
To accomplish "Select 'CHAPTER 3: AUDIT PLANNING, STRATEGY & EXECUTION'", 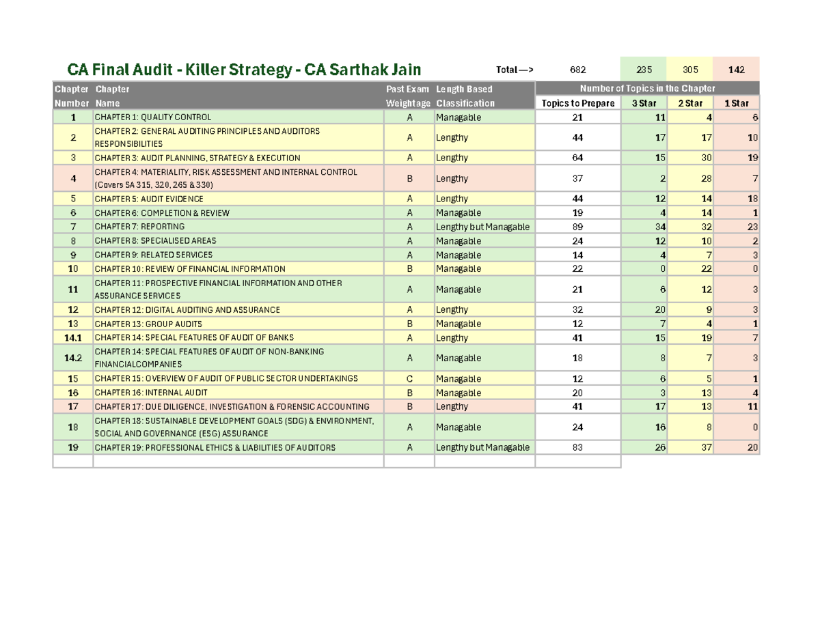I will point(238,158).
